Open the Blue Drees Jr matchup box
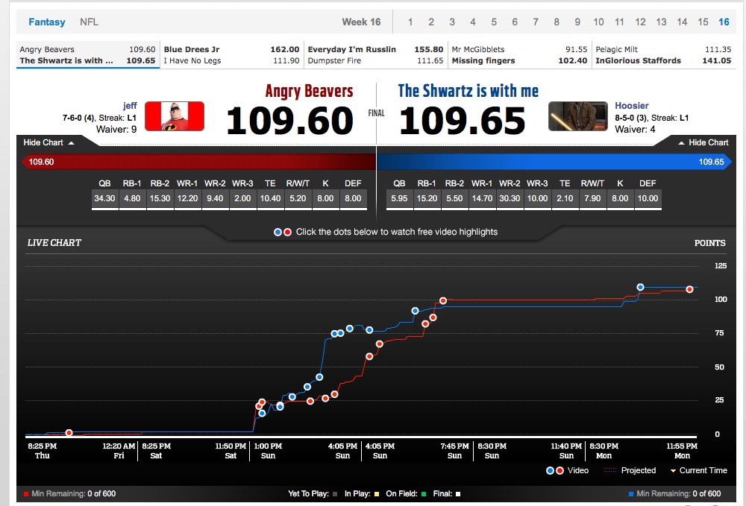 (x=231, y=55)
